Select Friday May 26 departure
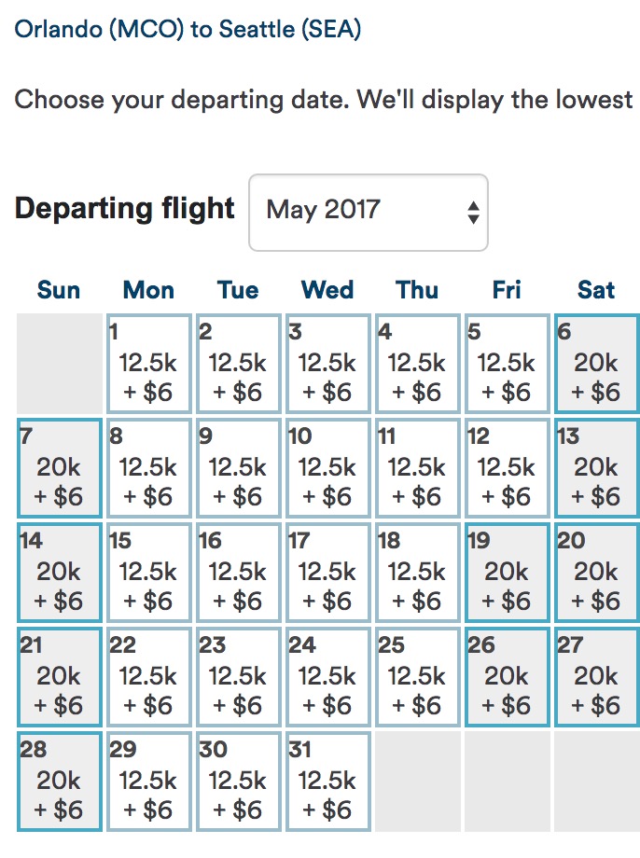The height and width of the screenshot is (858, 640). point(507,677)
